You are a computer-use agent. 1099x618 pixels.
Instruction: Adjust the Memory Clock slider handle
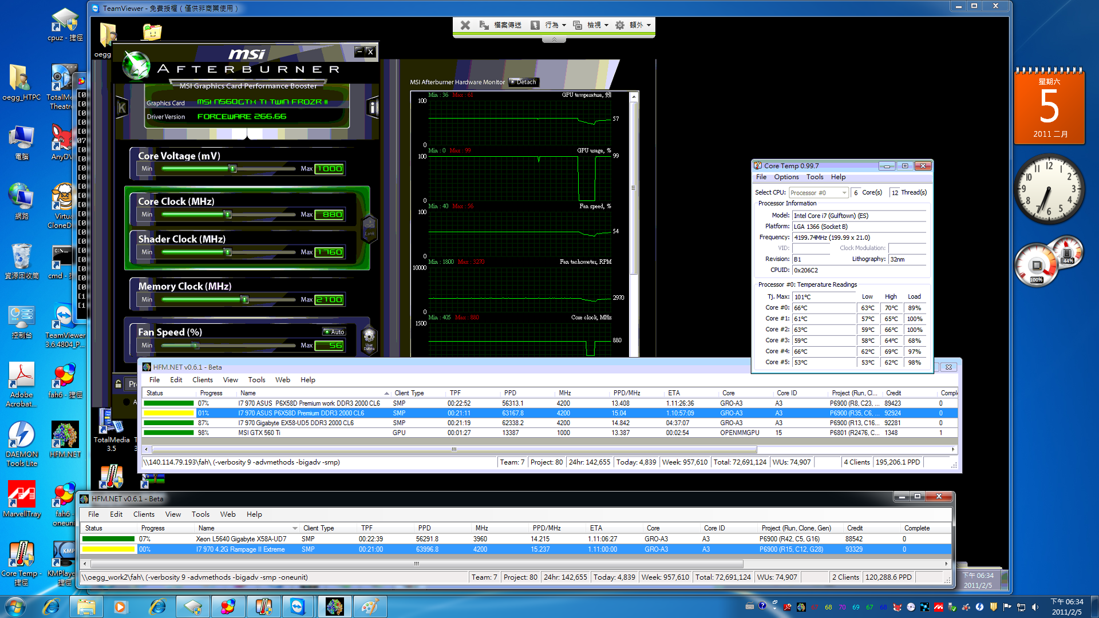point(245,299)
